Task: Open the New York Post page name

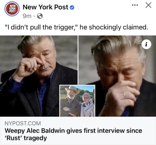Action: [x=46, y=7]
